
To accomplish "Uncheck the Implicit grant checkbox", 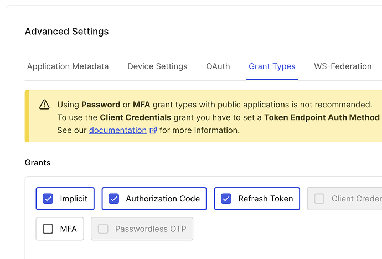I will [x=48, y=199].
